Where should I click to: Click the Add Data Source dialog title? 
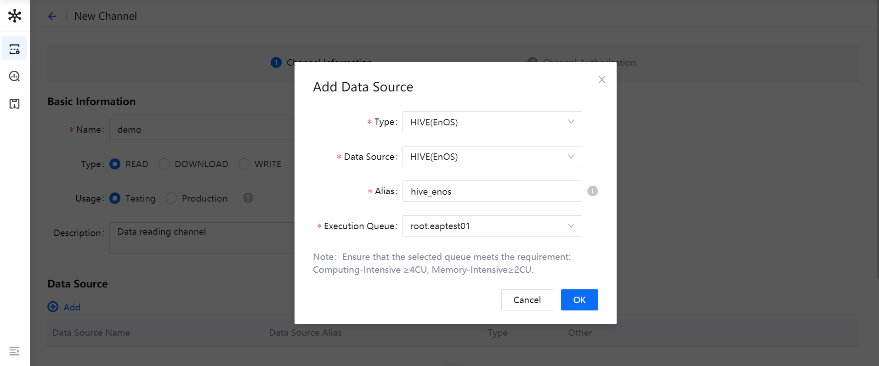(x=363, y=87)
